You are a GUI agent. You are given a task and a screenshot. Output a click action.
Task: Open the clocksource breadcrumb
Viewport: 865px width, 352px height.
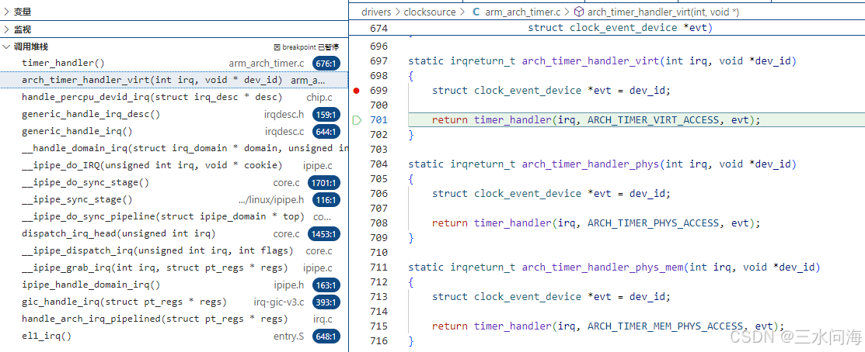pos(430,12)
